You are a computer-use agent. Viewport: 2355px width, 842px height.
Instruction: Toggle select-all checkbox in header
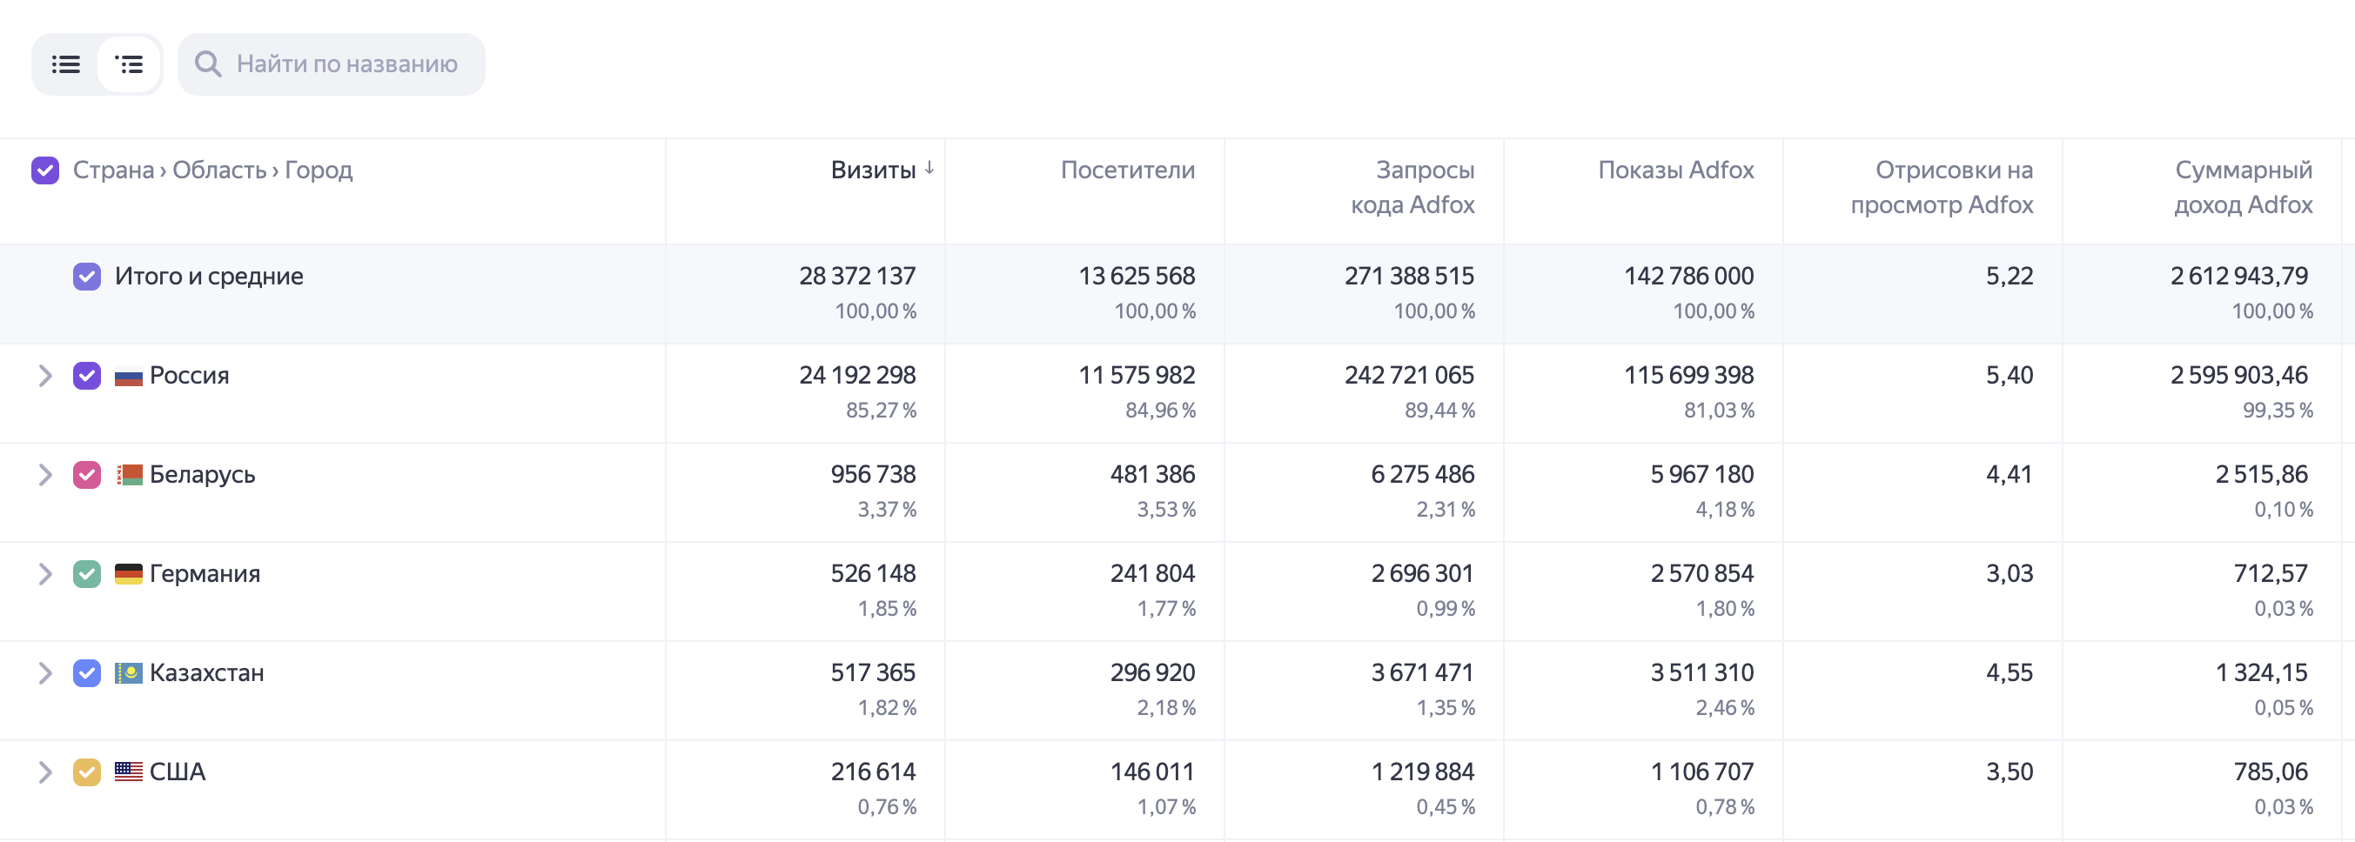[x=44, y=170]
